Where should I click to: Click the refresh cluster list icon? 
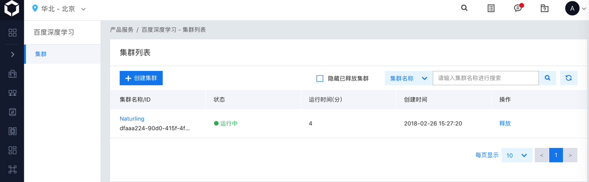pyautogui.click(x=568, y=78)
